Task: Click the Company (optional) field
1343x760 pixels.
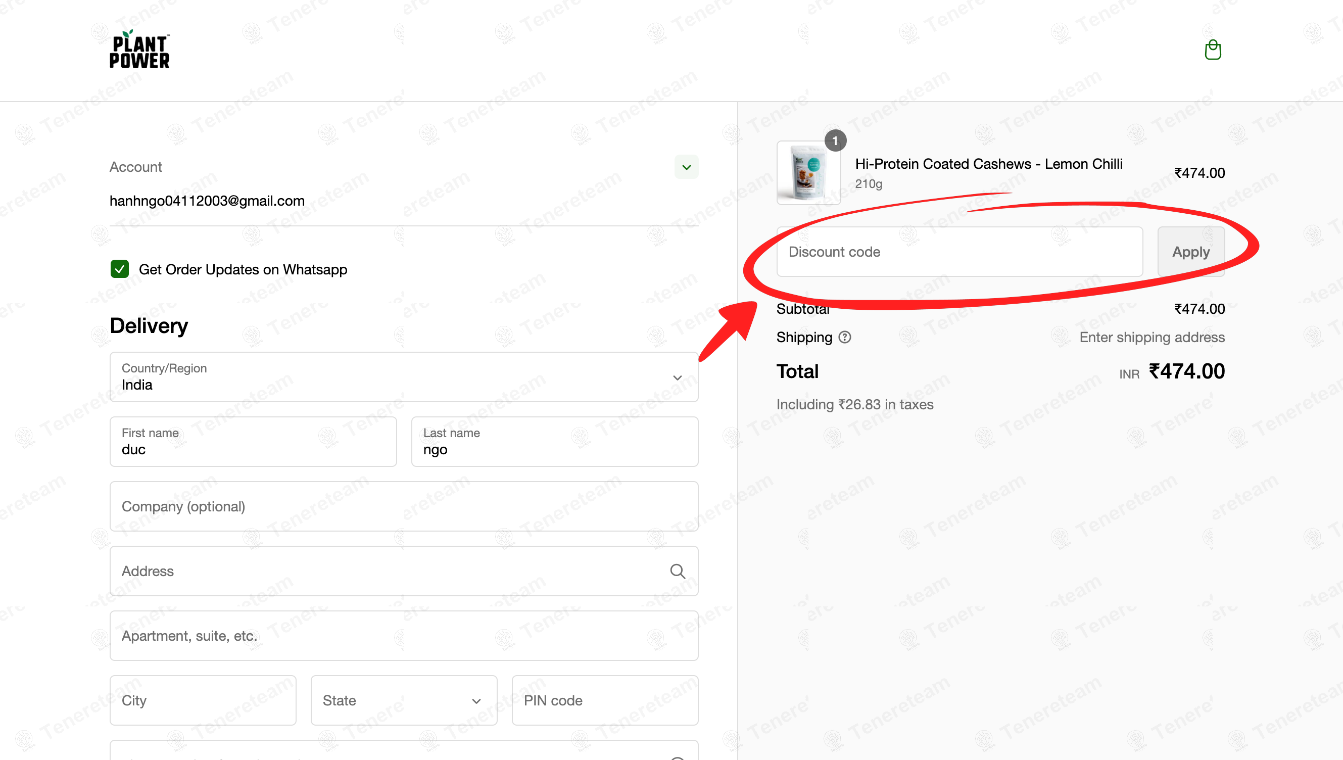Action: [404, 506]
